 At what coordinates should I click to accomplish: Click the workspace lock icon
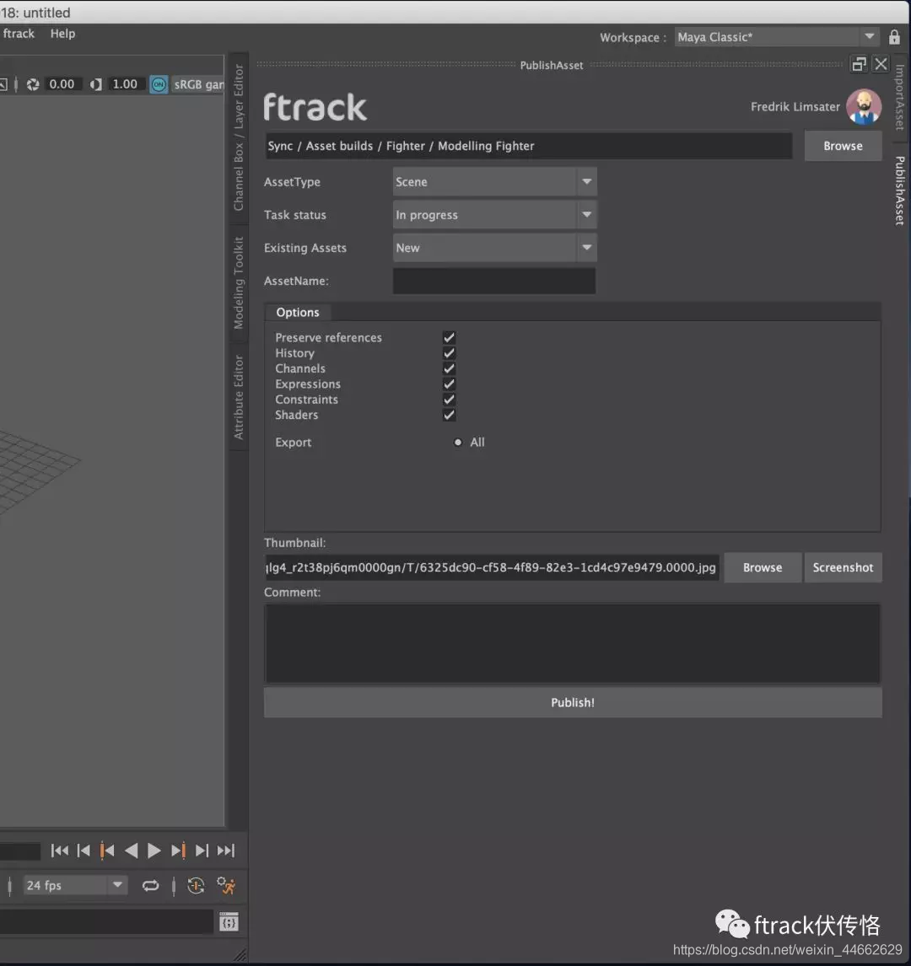click(x=894, y=37)
